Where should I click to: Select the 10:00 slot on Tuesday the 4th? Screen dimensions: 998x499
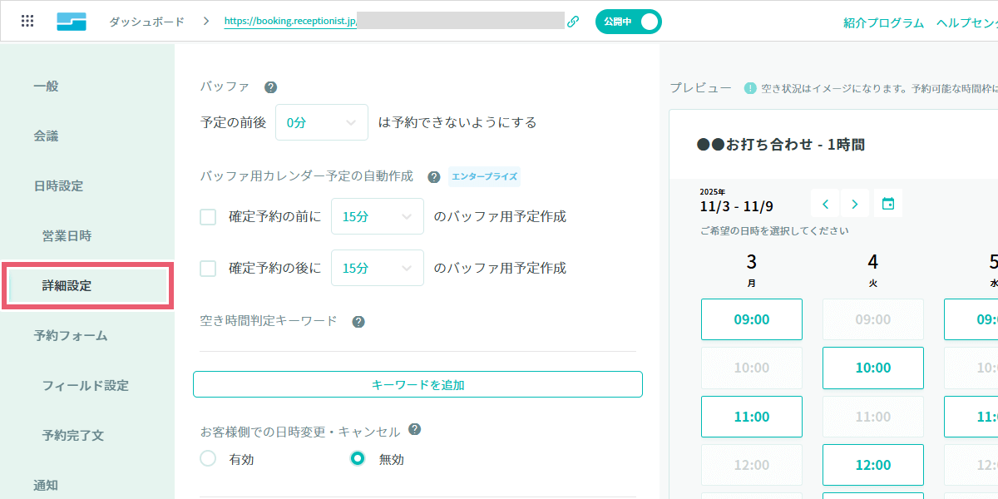click(x=872, y=368)
